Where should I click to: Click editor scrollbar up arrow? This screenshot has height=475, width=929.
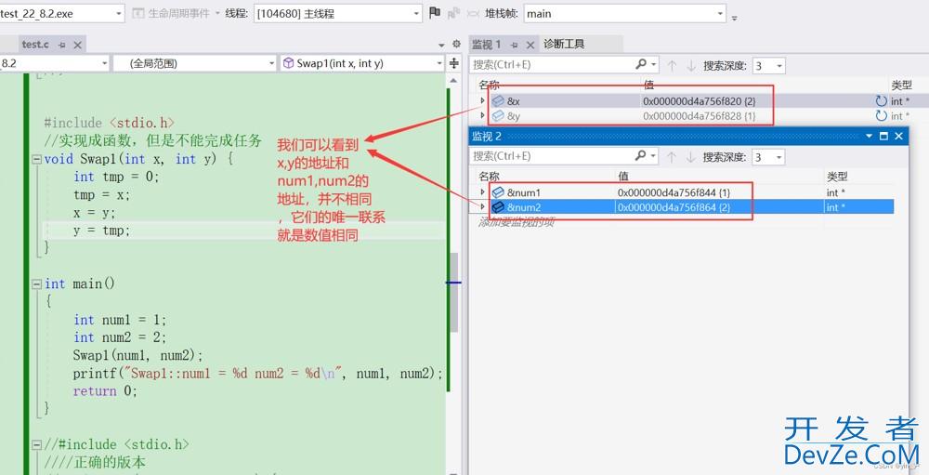(x=453, y=80)
